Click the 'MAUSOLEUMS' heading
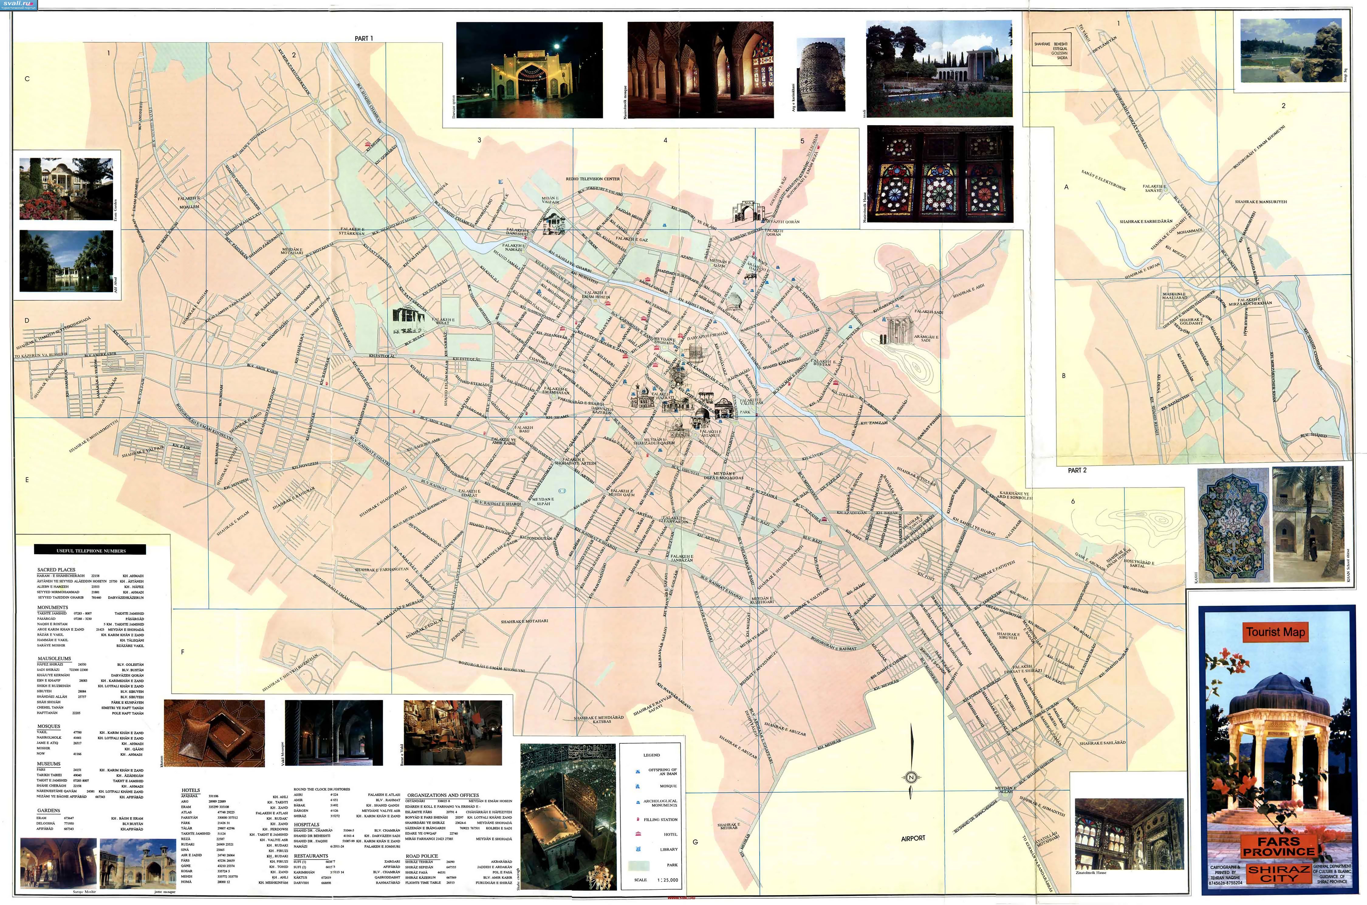1367x905 pixels. click(x=54, y=658)
